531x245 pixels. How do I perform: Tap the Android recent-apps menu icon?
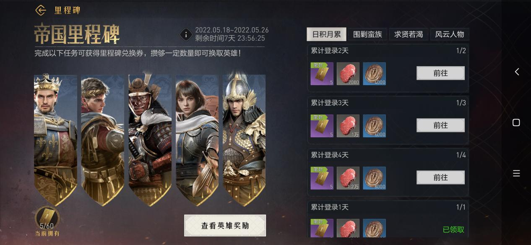[516, 173]
